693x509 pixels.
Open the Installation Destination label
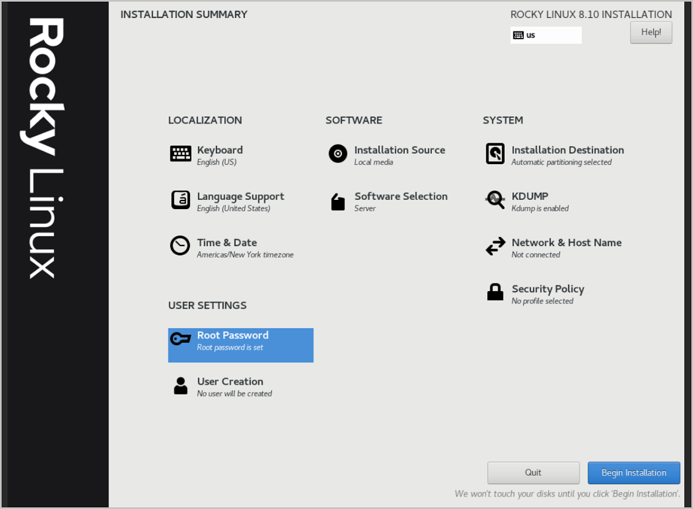click(567, 150)
